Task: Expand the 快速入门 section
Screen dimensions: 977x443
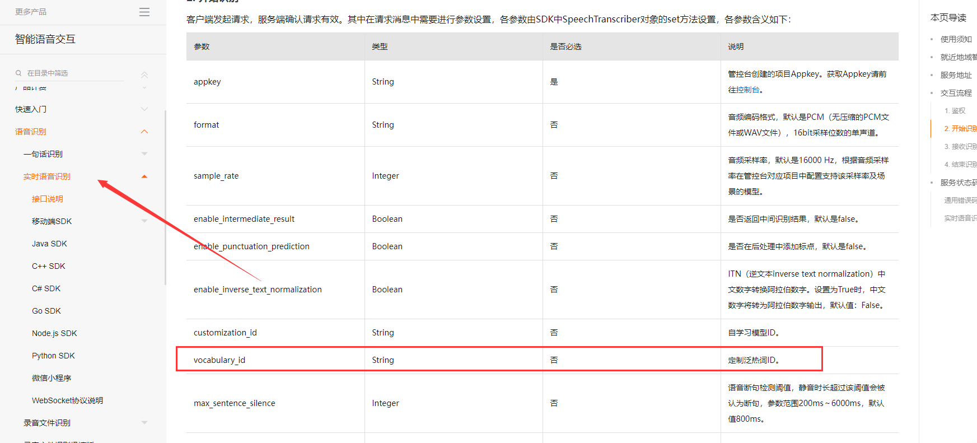Action: pos(144,109)
